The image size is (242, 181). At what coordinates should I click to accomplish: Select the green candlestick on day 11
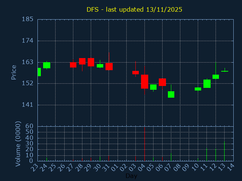[x=207, y=84]
